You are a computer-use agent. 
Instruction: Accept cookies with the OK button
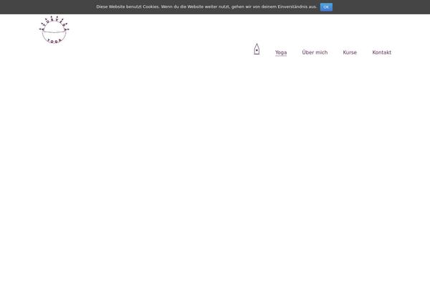326,6
